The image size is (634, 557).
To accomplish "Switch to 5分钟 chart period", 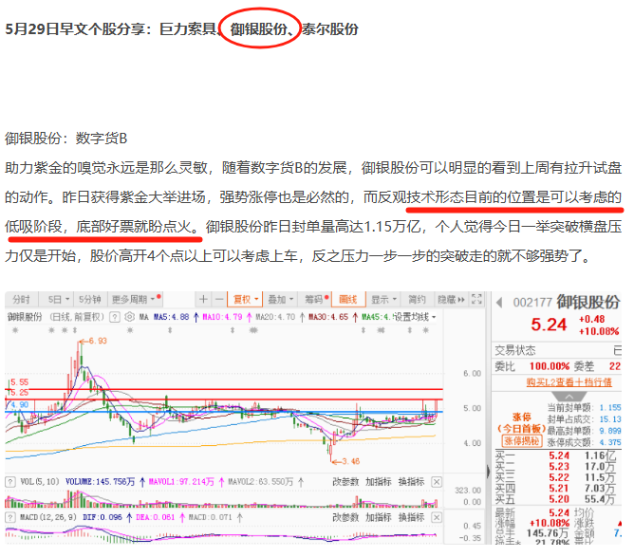I will [90, 300].
